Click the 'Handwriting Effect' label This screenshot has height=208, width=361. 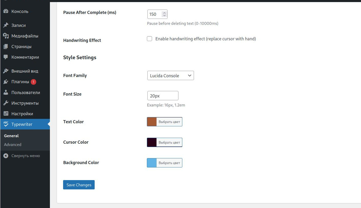pos(82,40)
